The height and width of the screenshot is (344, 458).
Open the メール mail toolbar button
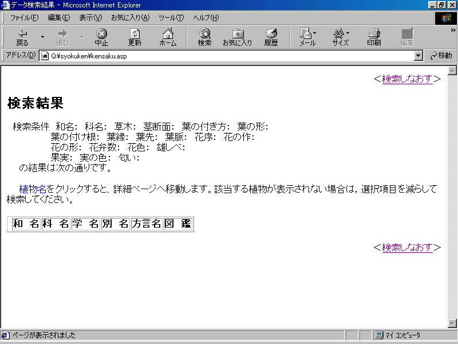(307, 37)
